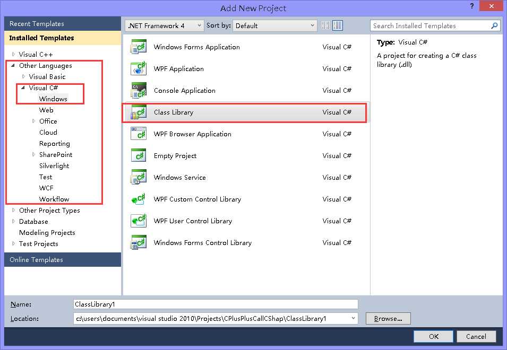The width and height of the screenshot is (507, 350).
Task: Open the help question mark button
Action: (472, 6)
